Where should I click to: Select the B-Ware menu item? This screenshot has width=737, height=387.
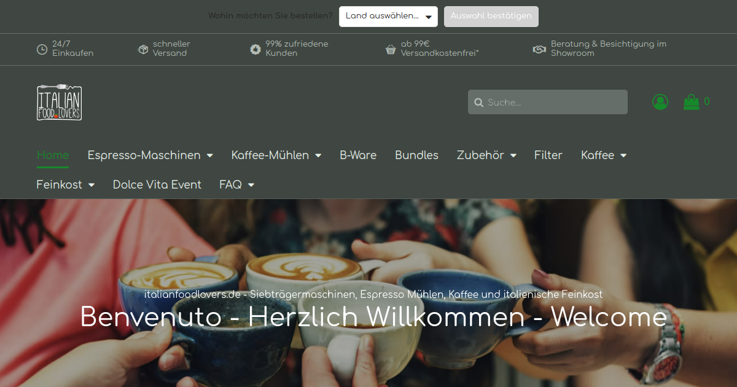[x=358, y=155]
